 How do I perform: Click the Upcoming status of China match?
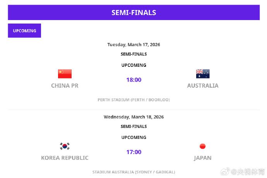click(134, 65)
